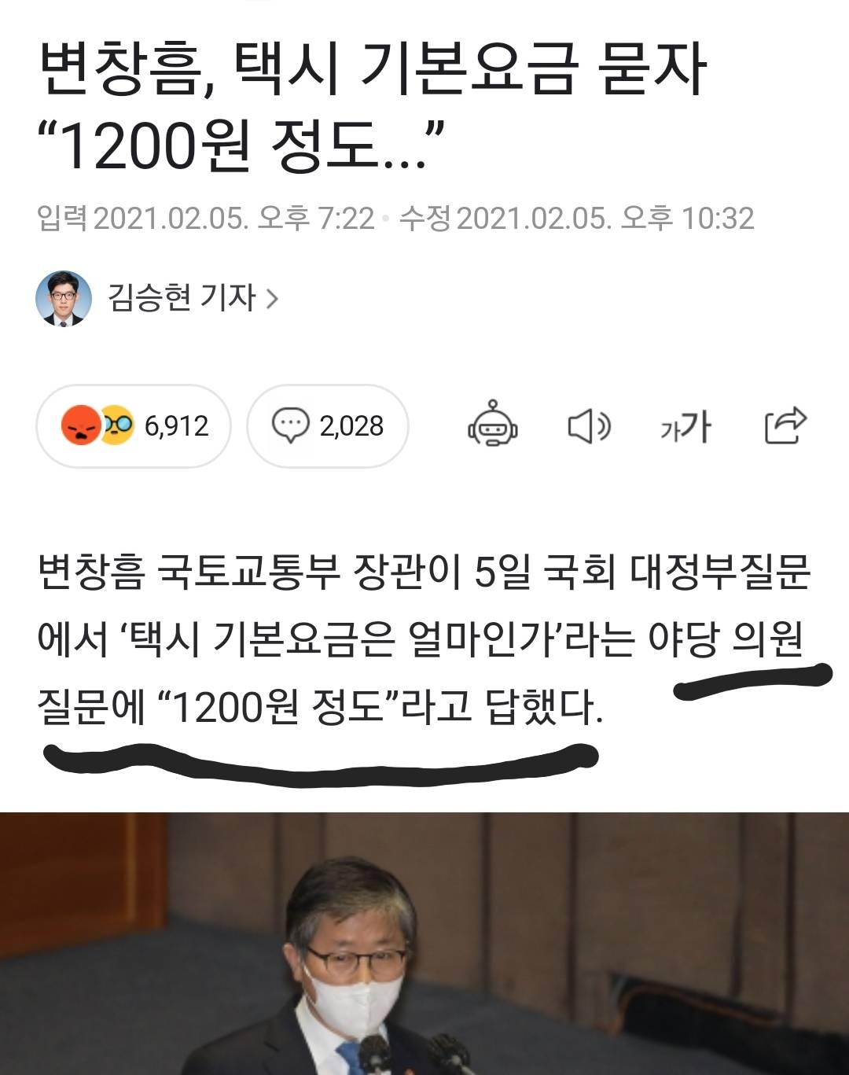The height and width of the screenshot is (1075, 849).
Task: Tap the 2,028 comment count number
Action: click(x=351, y=426)
